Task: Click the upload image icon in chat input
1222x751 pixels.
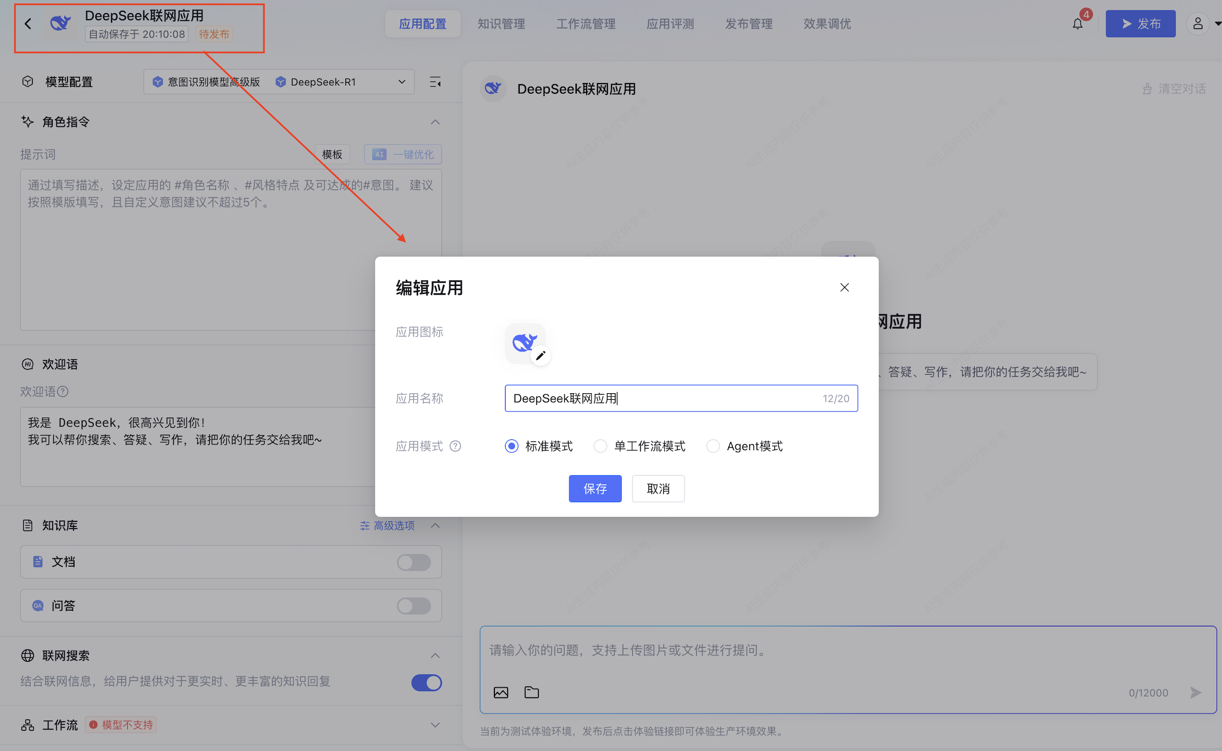Action: click(x=501, y=692)
